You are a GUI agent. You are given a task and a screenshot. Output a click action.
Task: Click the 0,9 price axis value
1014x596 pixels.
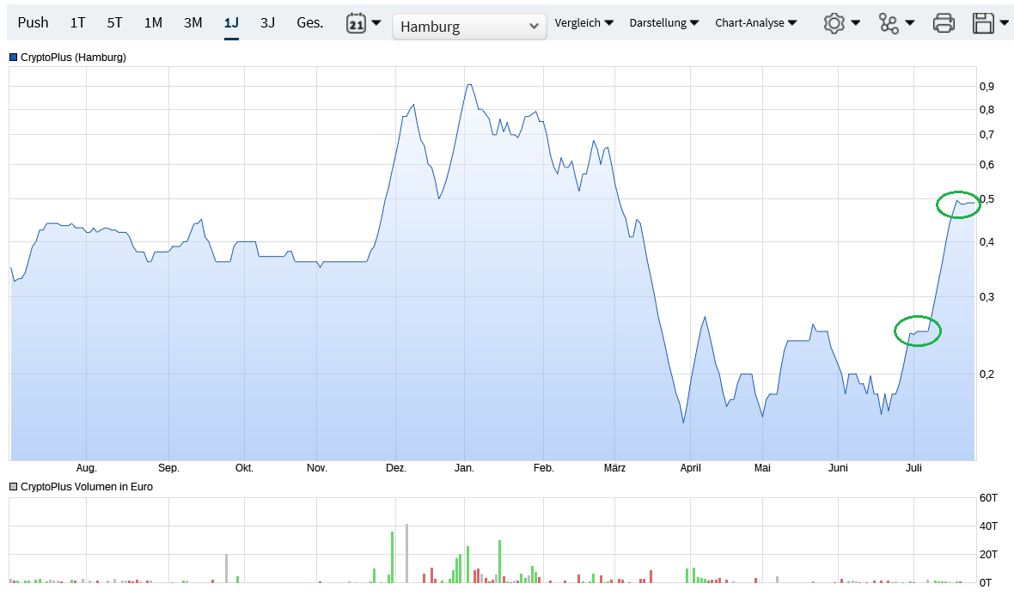coord(987,87)
